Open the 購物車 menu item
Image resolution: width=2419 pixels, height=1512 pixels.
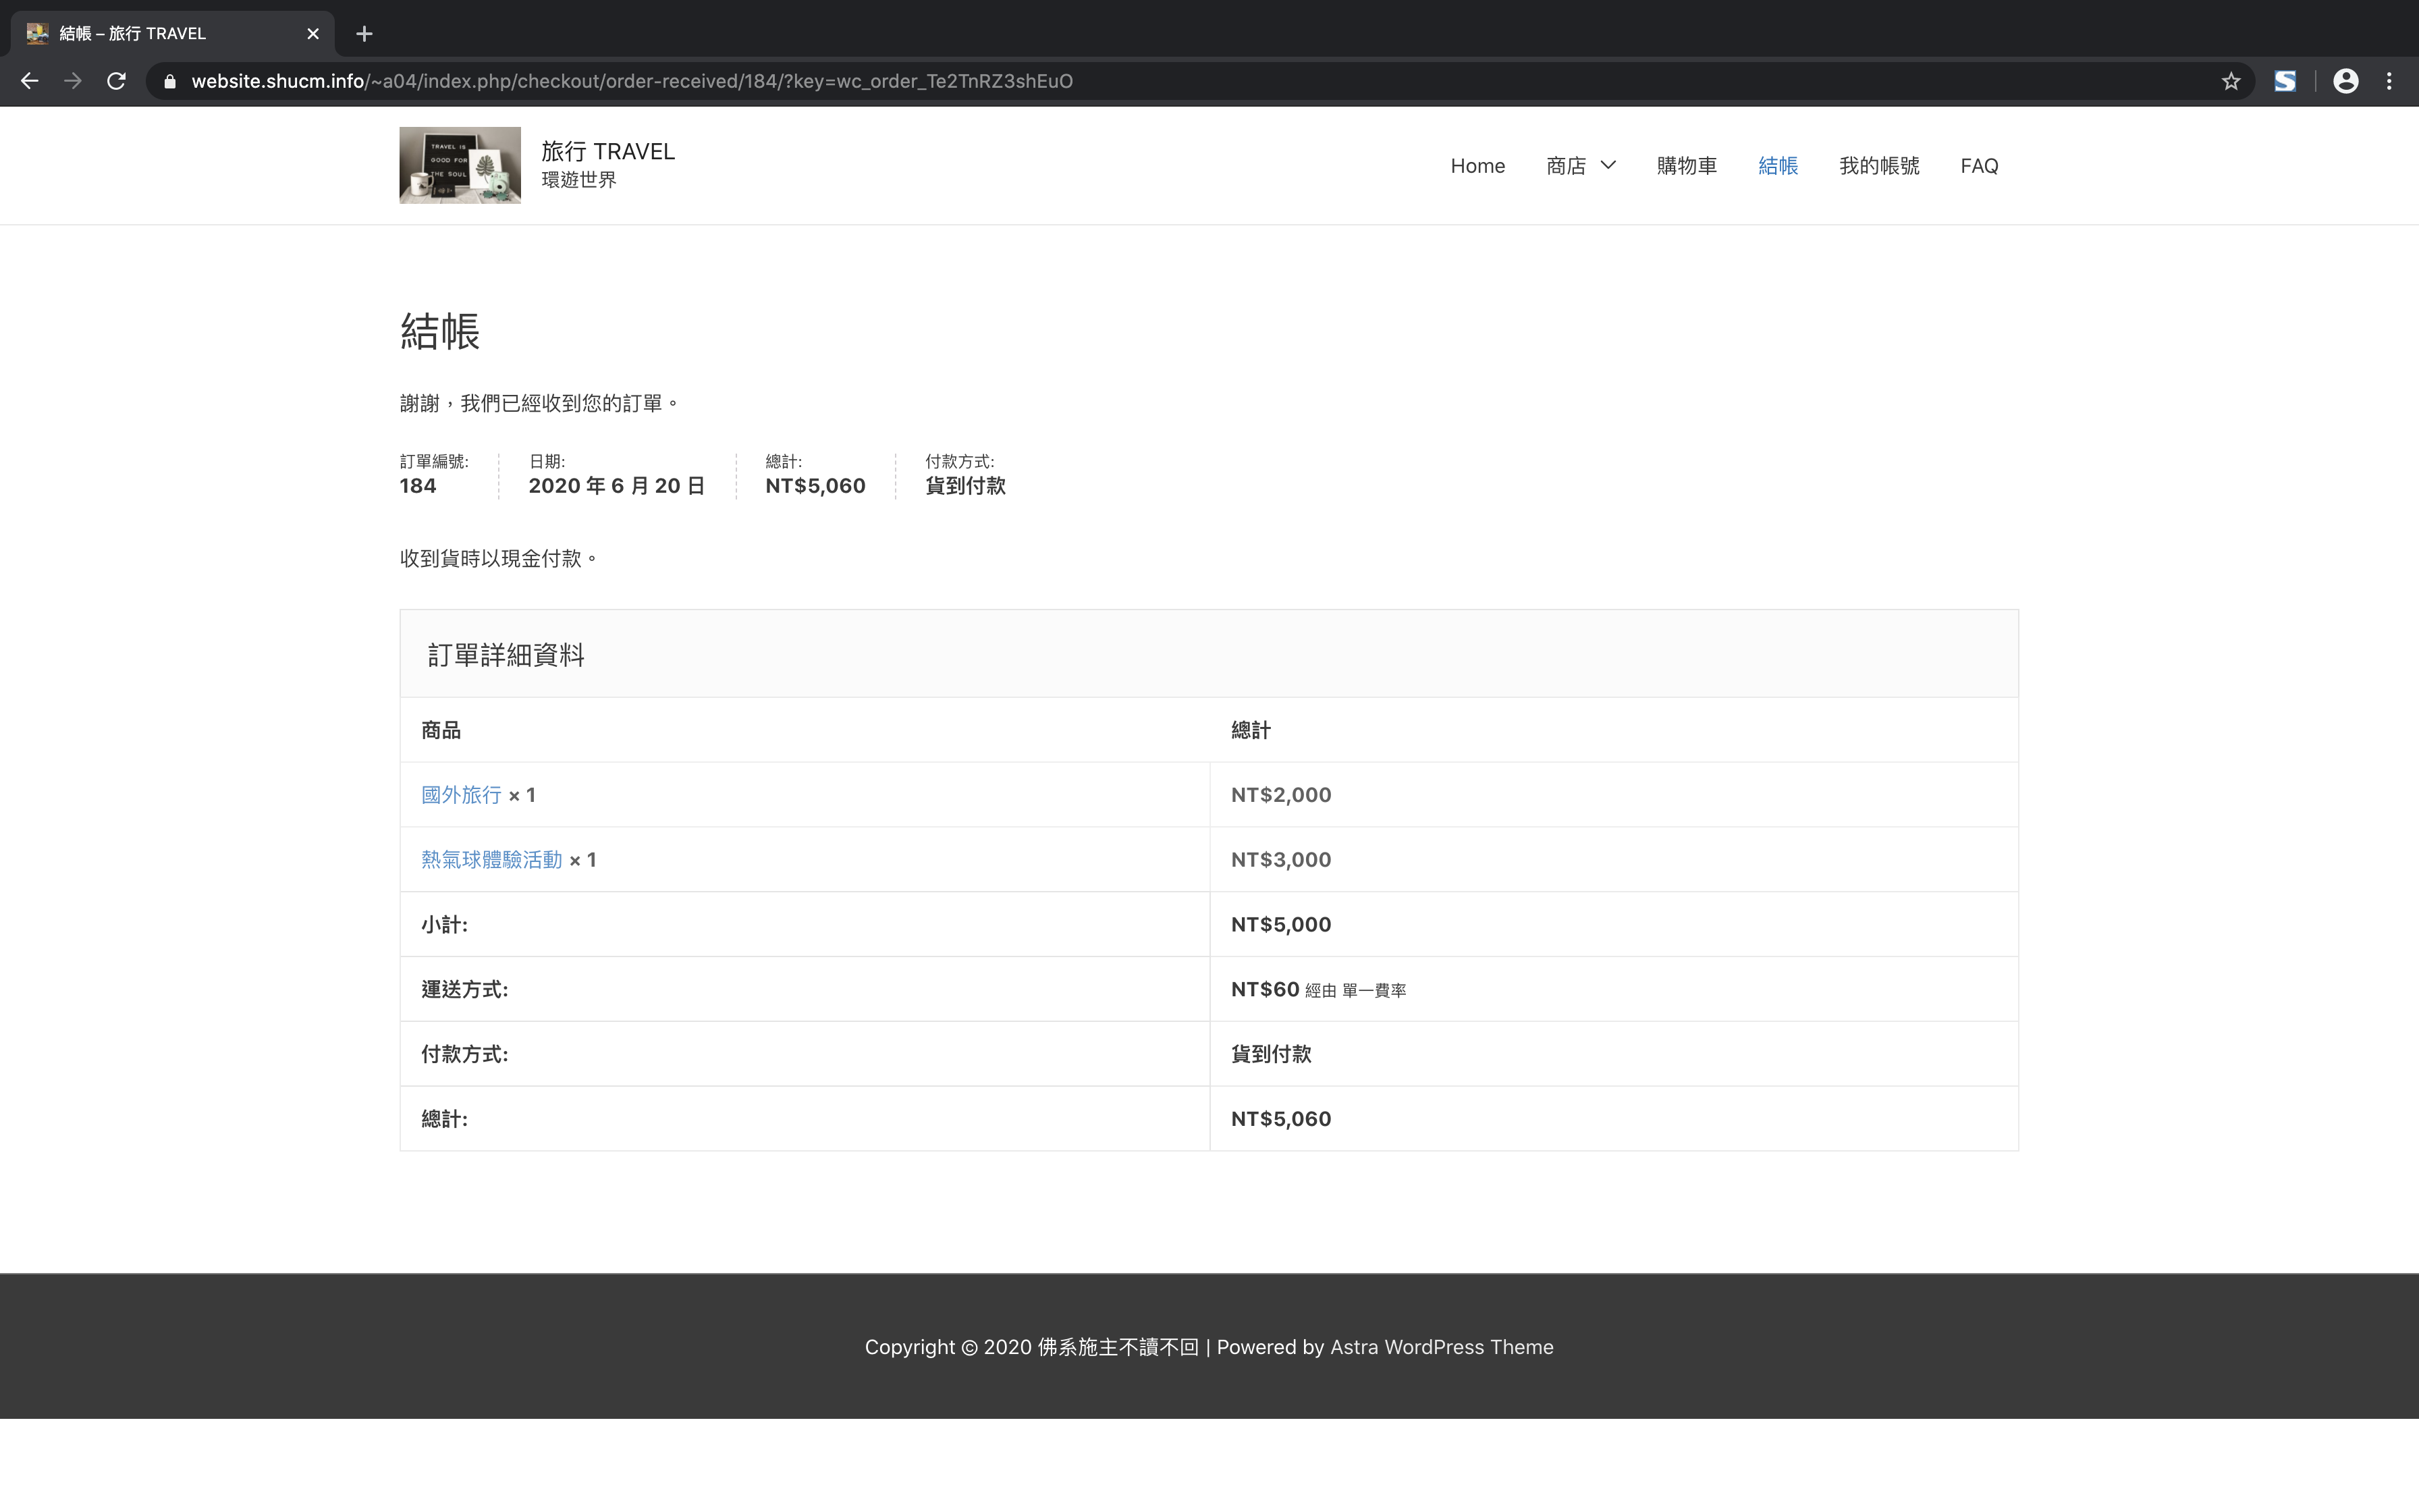coord(1686,166)
